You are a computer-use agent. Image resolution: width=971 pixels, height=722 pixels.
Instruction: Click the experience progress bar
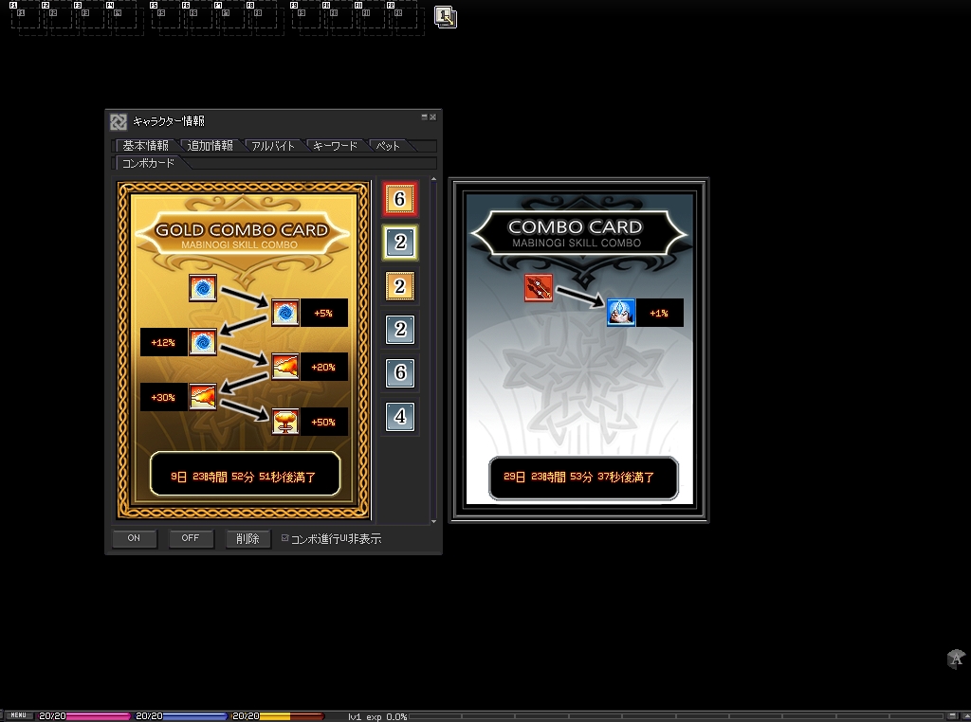(675, 716)
